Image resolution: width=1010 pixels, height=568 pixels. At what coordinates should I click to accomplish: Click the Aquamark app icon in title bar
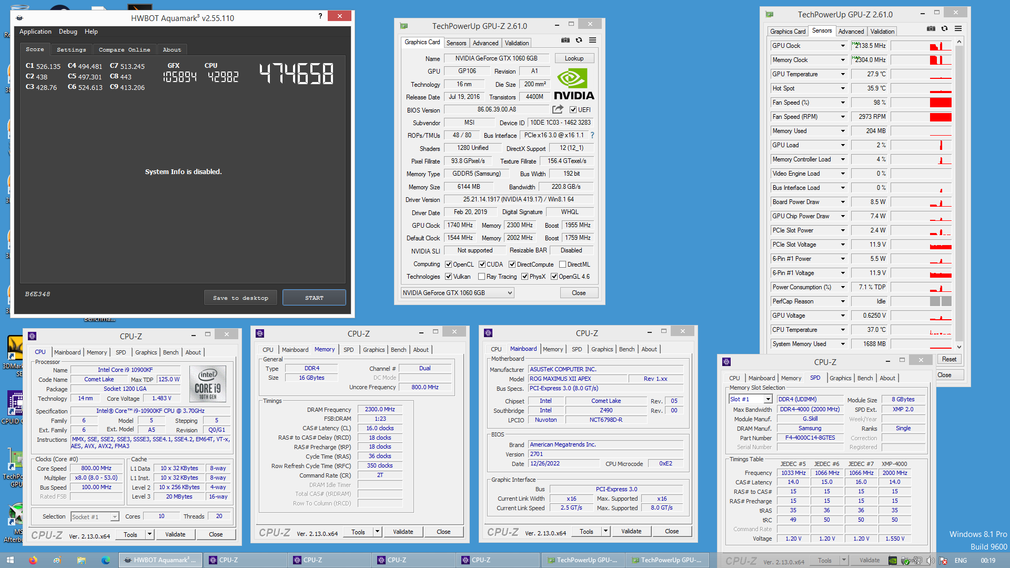pyautogui.click(x=19, y=18)
